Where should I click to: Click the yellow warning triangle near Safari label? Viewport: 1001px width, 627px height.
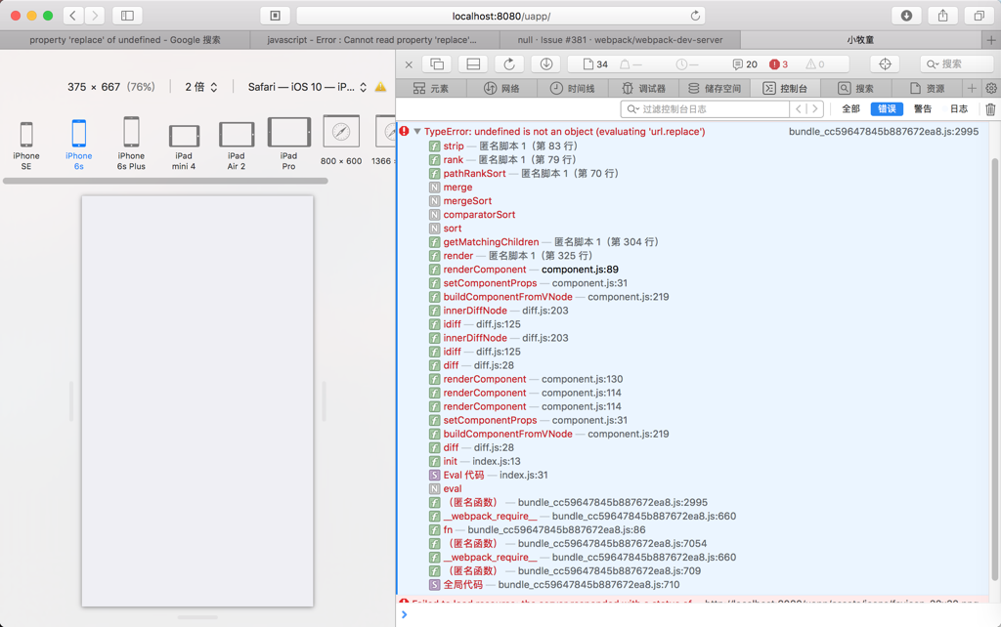click(380, 86)
